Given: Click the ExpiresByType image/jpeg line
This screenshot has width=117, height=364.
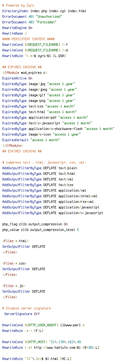Looking at the screenshot, I should [40, 89].
